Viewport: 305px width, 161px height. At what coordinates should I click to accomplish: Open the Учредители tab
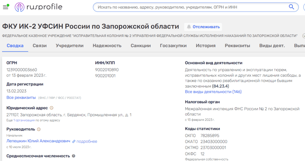(69, 46)
